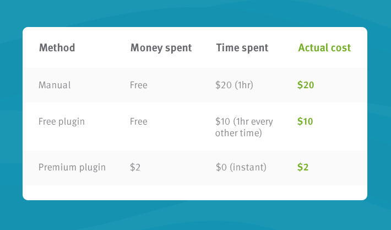This screenshot has height=230, width=391.
Task: Select the $2 Money spent cell
Action: tap(135, 167)
